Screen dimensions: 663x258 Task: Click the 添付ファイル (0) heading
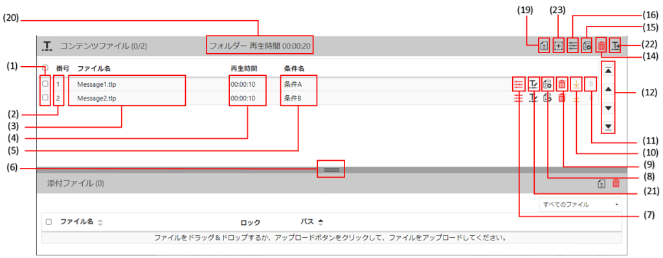click(x=75, y=183)
